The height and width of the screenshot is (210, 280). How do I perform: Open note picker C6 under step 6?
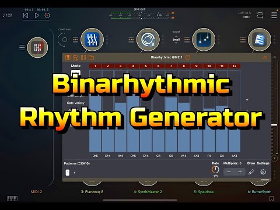[x=159, y=156]
